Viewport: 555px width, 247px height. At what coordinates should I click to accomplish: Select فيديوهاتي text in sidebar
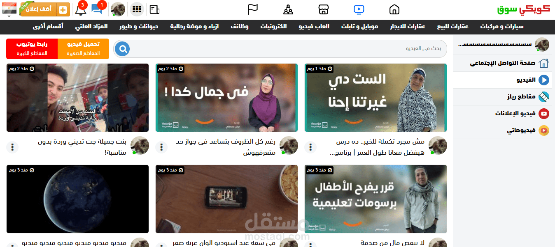point(522,130)
